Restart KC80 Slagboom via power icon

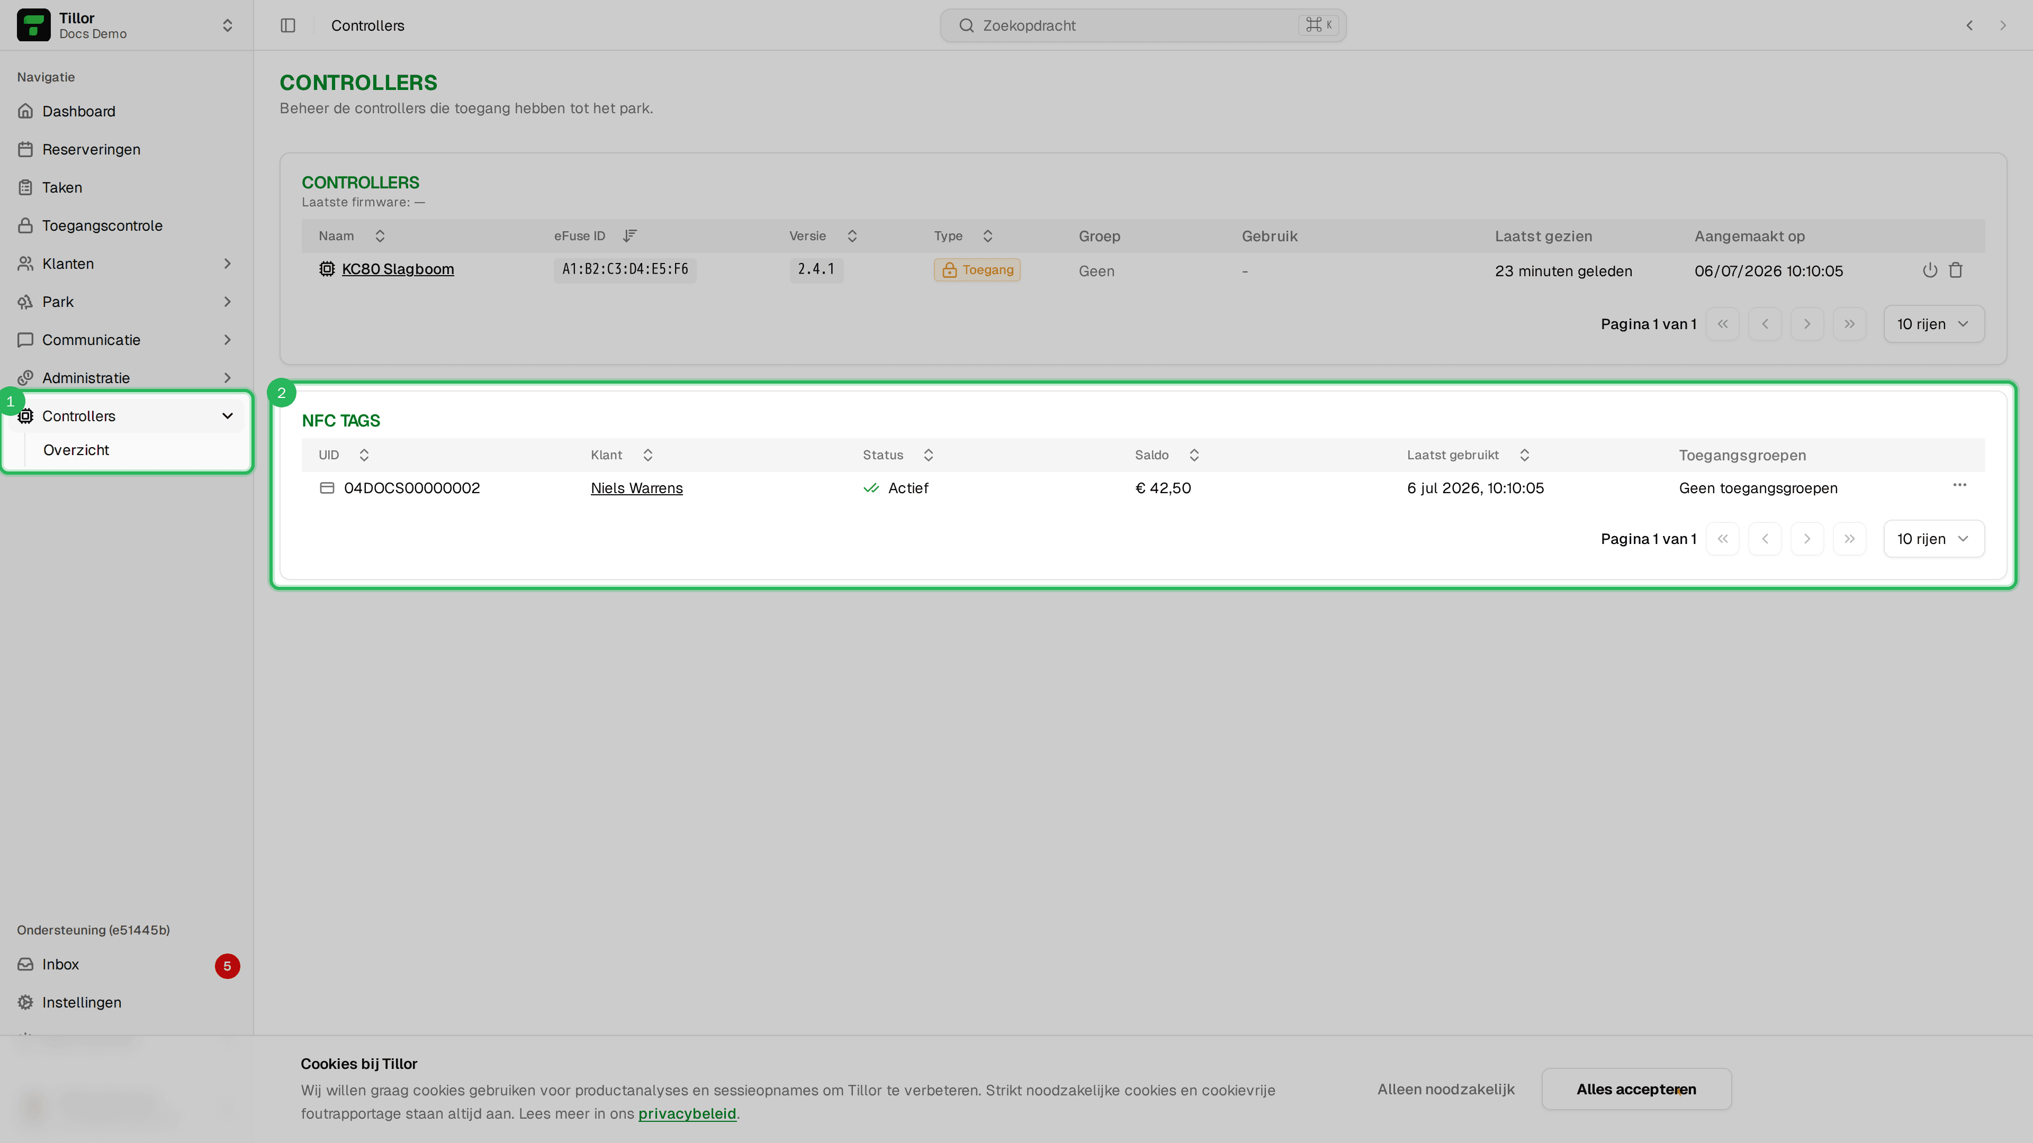[x=1930, y=270]
